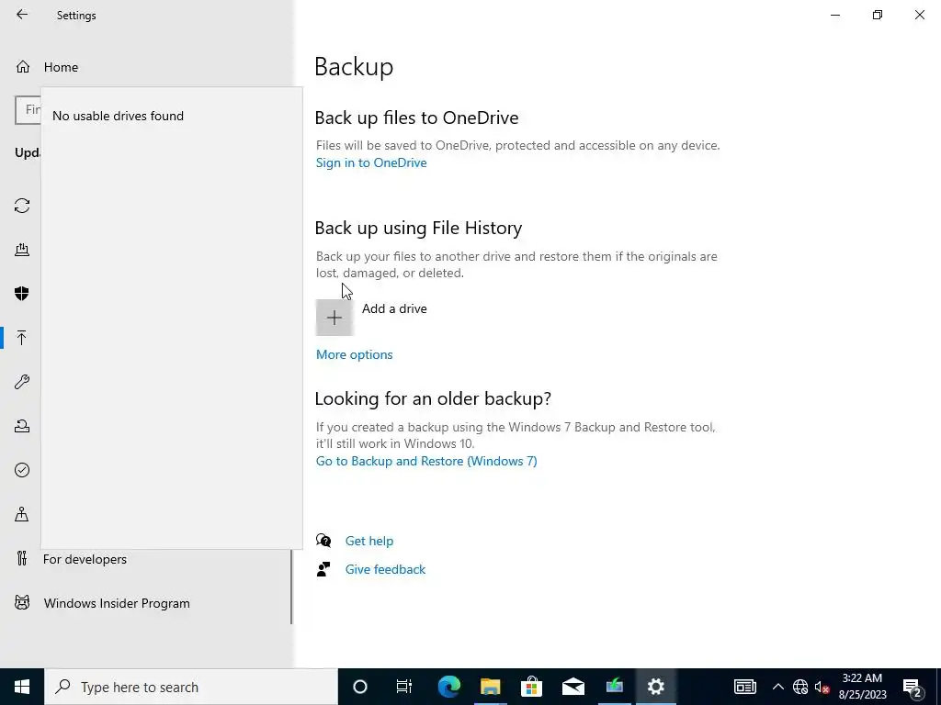The height and width of the screenshot is (705, 941).
Task: Open More options link
Action: (354, 355)
